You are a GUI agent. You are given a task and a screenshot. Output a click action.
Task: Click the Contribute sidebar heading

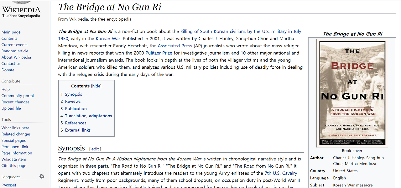click(x=11, y=81)
